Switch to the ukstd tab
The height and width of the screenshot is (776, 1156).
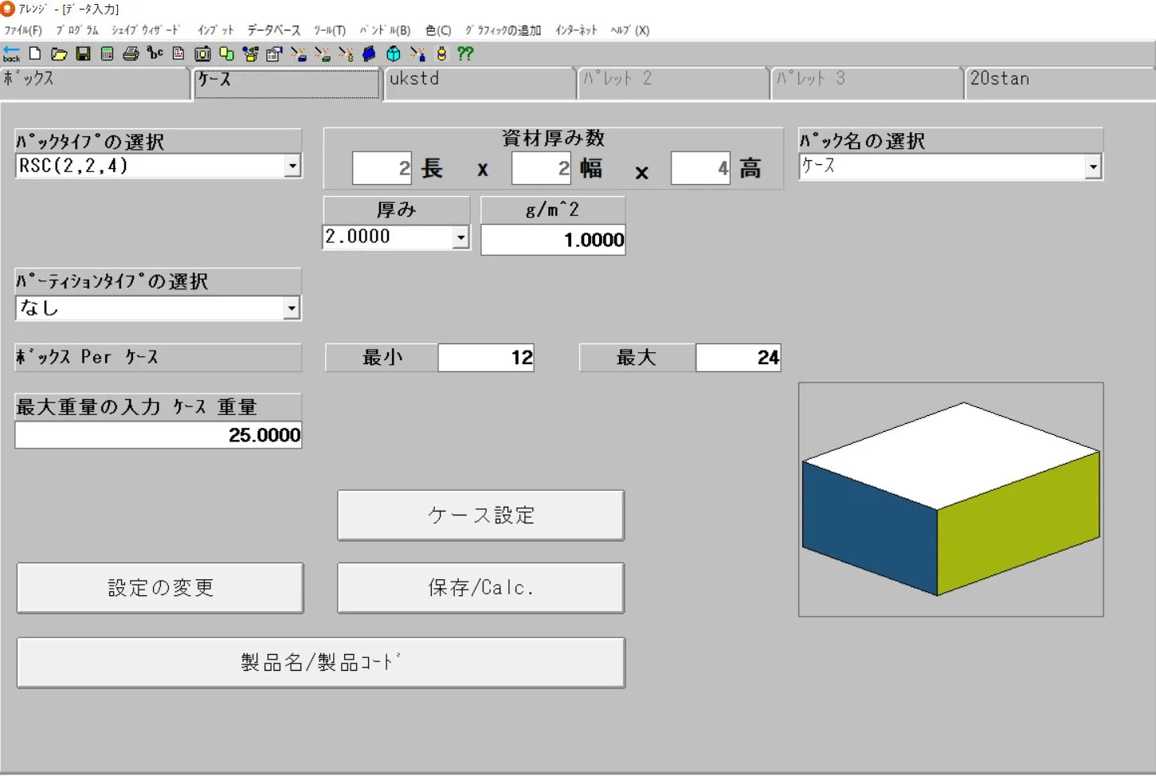(479, 82)
